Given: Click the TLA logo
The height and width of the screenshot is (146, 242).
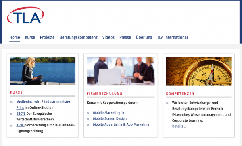Looking at the screenshot, I should click(25, 15).
